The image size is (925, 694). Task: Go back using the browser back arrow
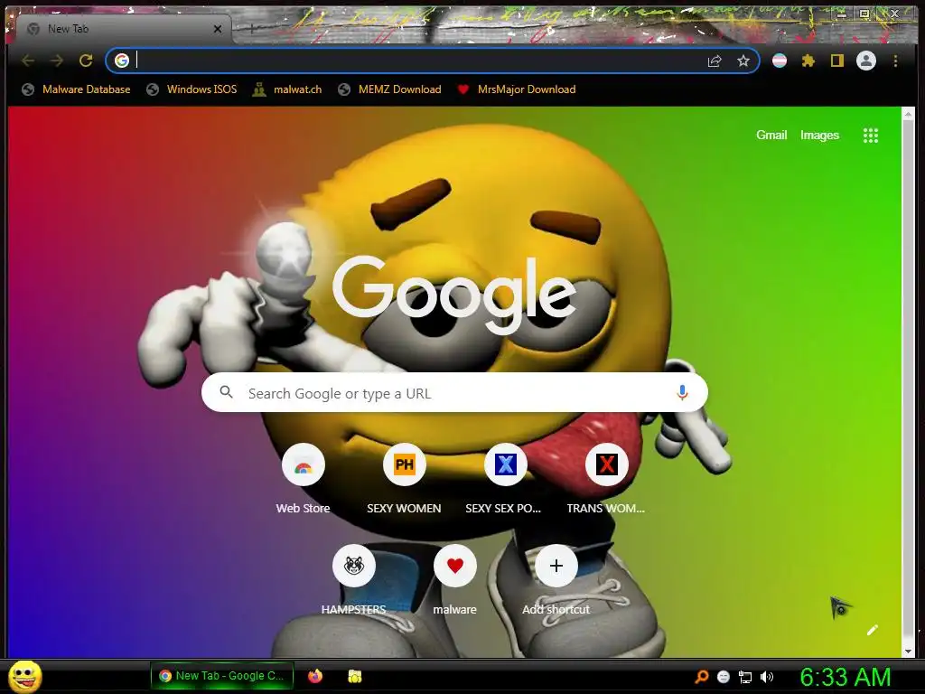click(28, 61)
